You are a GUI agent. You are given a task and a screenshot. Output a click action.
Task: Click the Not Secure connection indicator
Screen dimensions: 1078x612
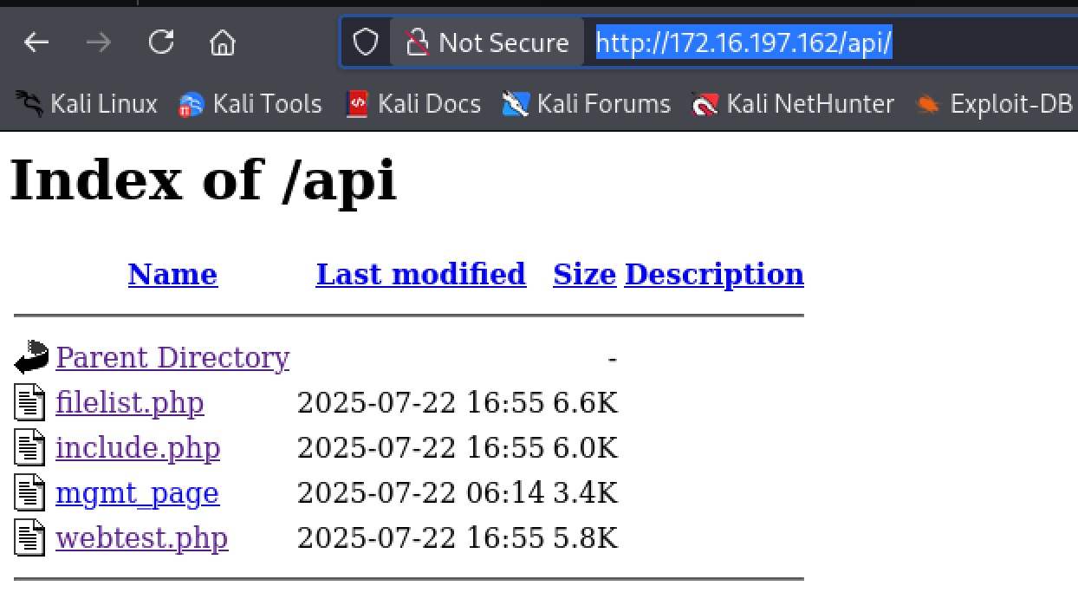pyautogui.click(x=488, y=42)
